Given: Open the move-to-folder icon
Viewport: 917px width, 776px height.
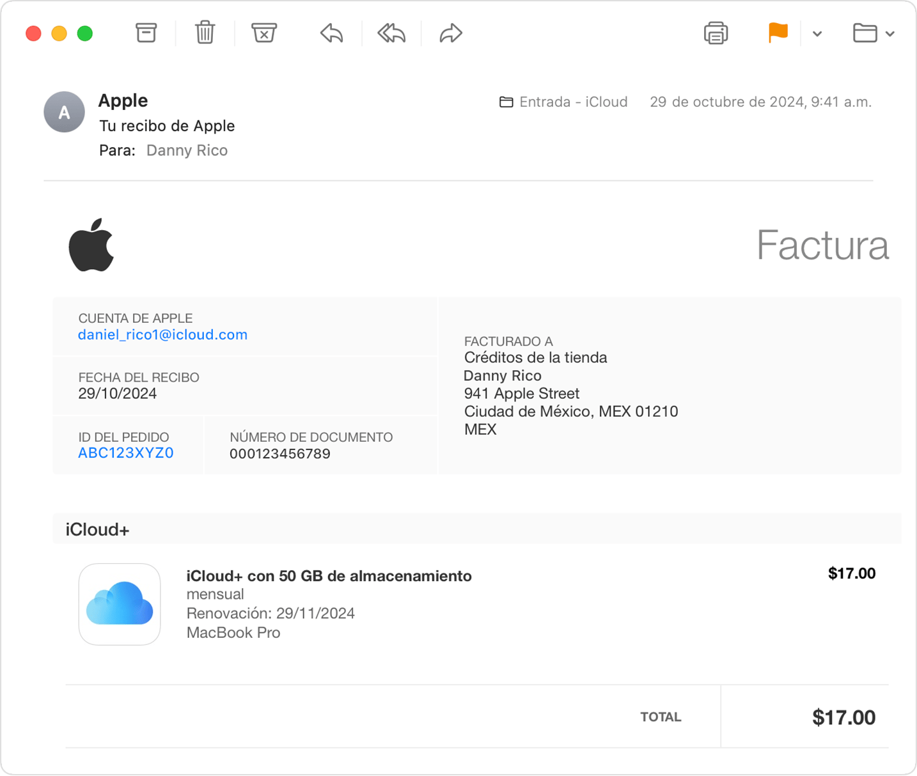Looking at the screenshot, I should (x=866, y=33).
